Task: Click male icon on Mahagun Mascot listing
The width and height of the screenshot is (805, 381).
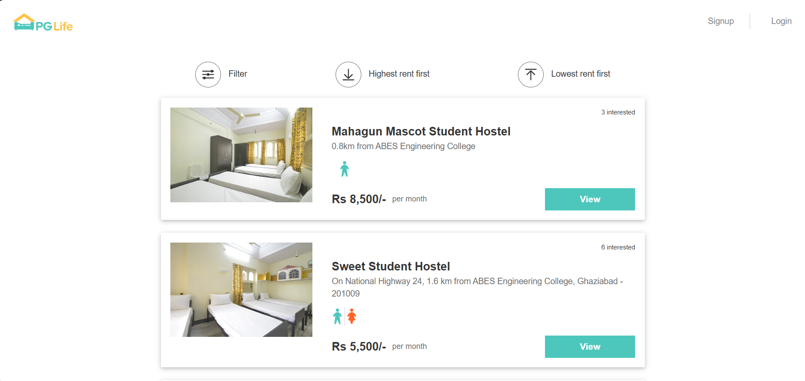Action: tap(345, 169)
